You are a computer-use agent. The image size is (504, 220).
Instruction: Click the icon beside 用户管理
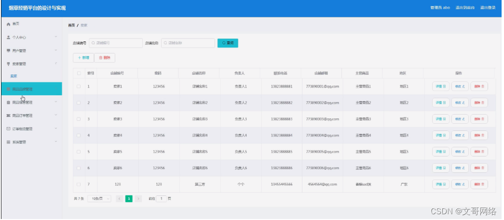click(x=9, y=51)
